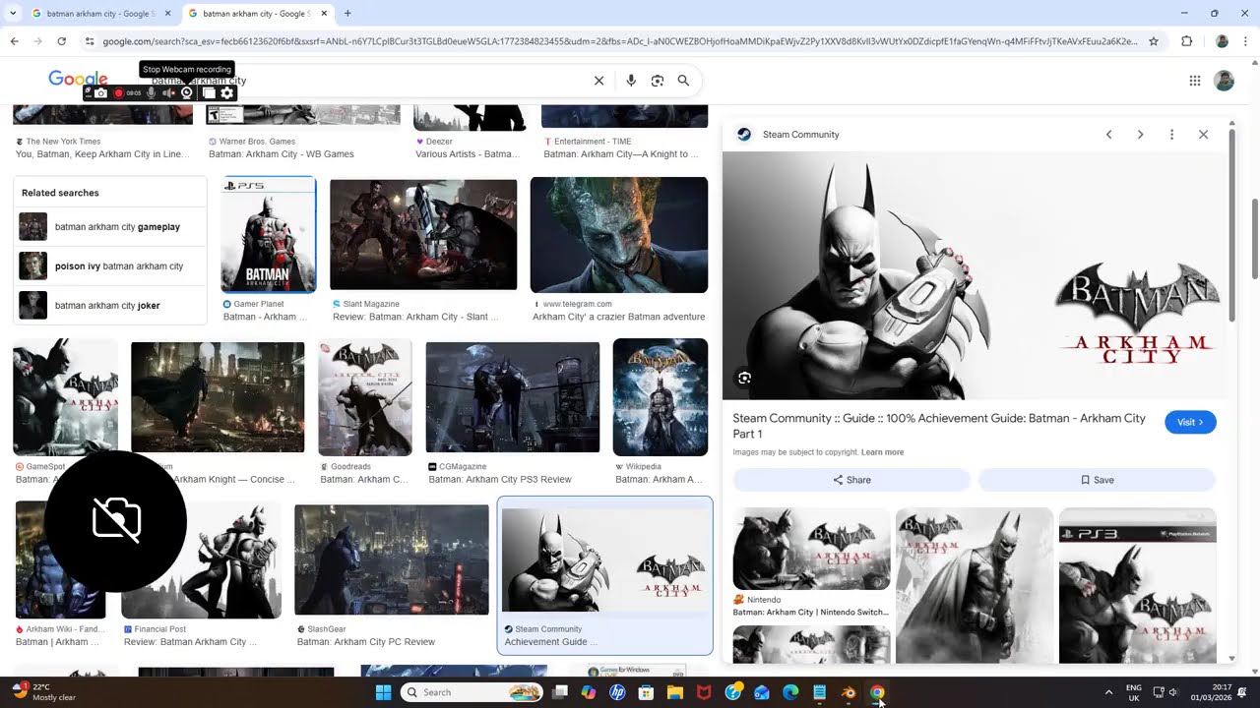
Task: Mute the recorder microphone icon
Action: (151, 93)
